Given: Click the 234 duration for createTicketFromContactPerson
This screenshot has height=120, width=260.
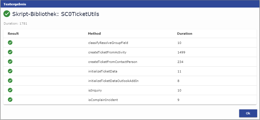Looking at the screenshot, I should pos(180,62).
